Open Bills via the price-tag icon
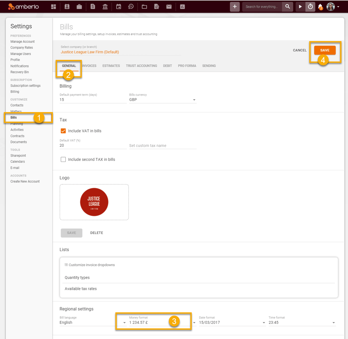 click(92, 6)
